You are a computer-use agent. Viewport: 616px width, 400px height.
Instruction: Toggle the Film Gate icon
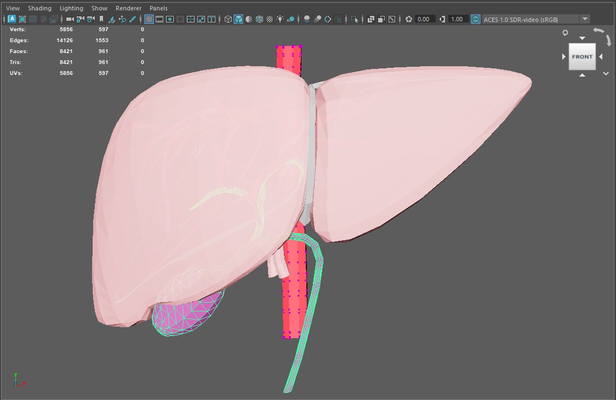tap(159, 19)
